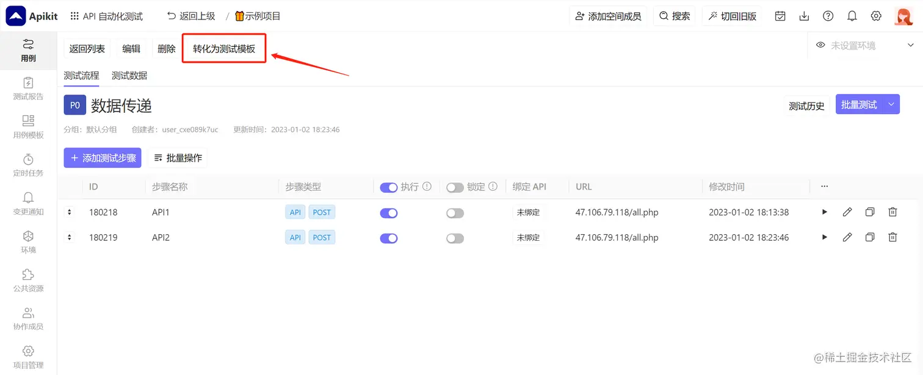The width and height of the screenshot is (923, 375).
Task: Open the notification bell icon
Action: [x=852, y=16]
